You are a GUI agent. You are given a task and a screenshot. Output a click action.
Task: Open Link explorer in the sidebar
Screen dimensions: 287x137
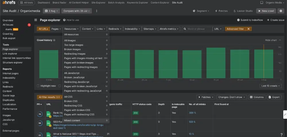(x=10, y=54)
